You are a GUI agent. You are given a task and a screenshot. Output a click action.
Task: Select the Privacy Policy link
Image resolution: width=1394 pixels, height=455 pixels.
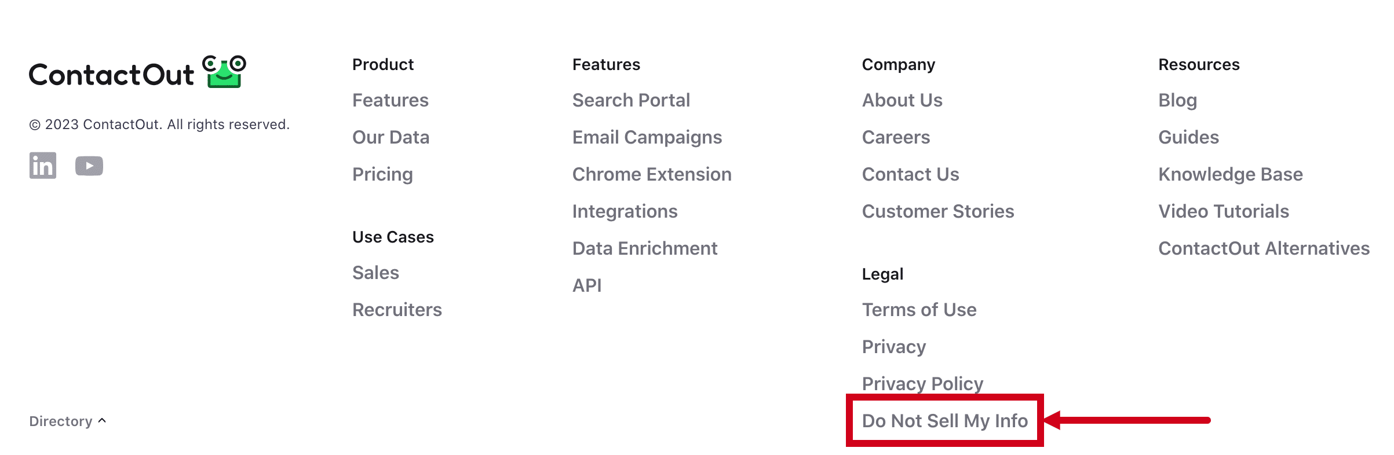coord(922,384)
